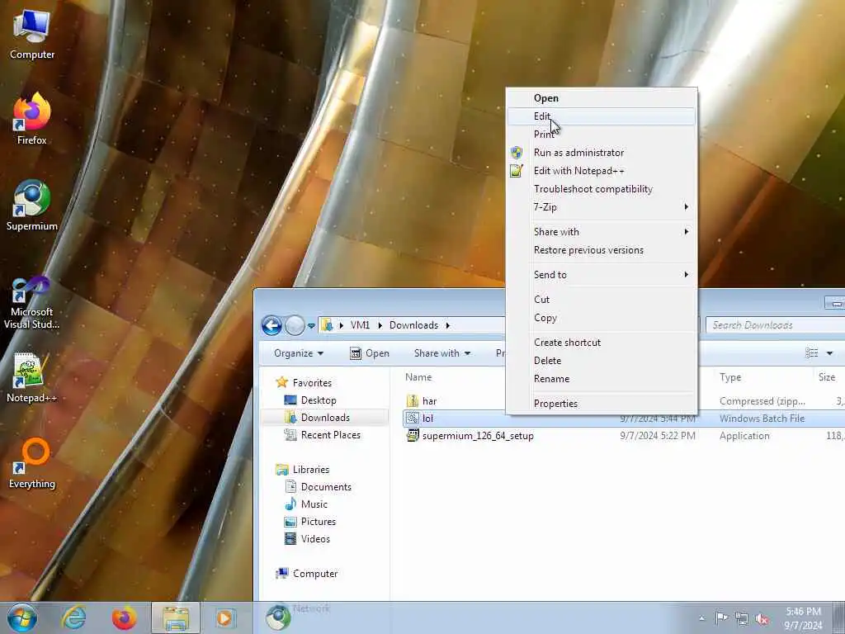Select the Notepad++ desktop shortcut

(x=32, y=377)
